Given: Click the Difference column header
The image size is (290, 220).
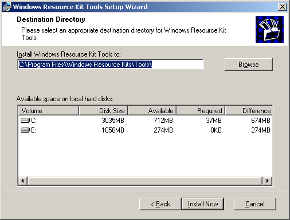Looking at the screenshot, I should pos(249,110).
